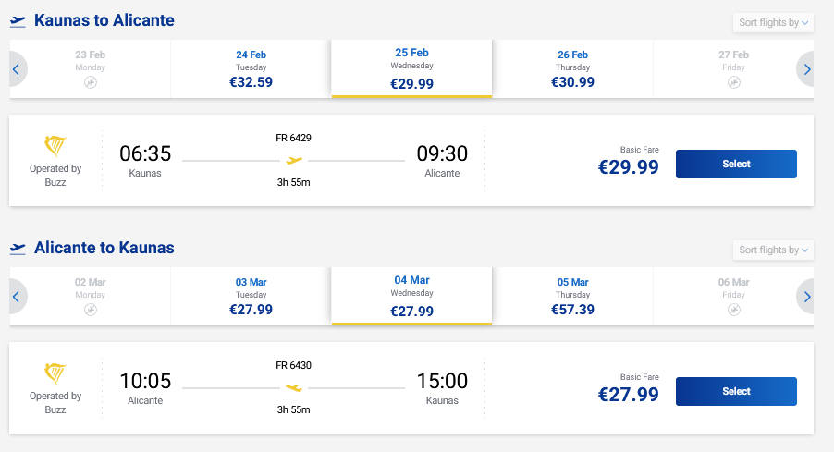This screenshot has height=452, width=834.
Task: Click the no-flight icon under 27 Feb Friday
Action: click(733, 82)
